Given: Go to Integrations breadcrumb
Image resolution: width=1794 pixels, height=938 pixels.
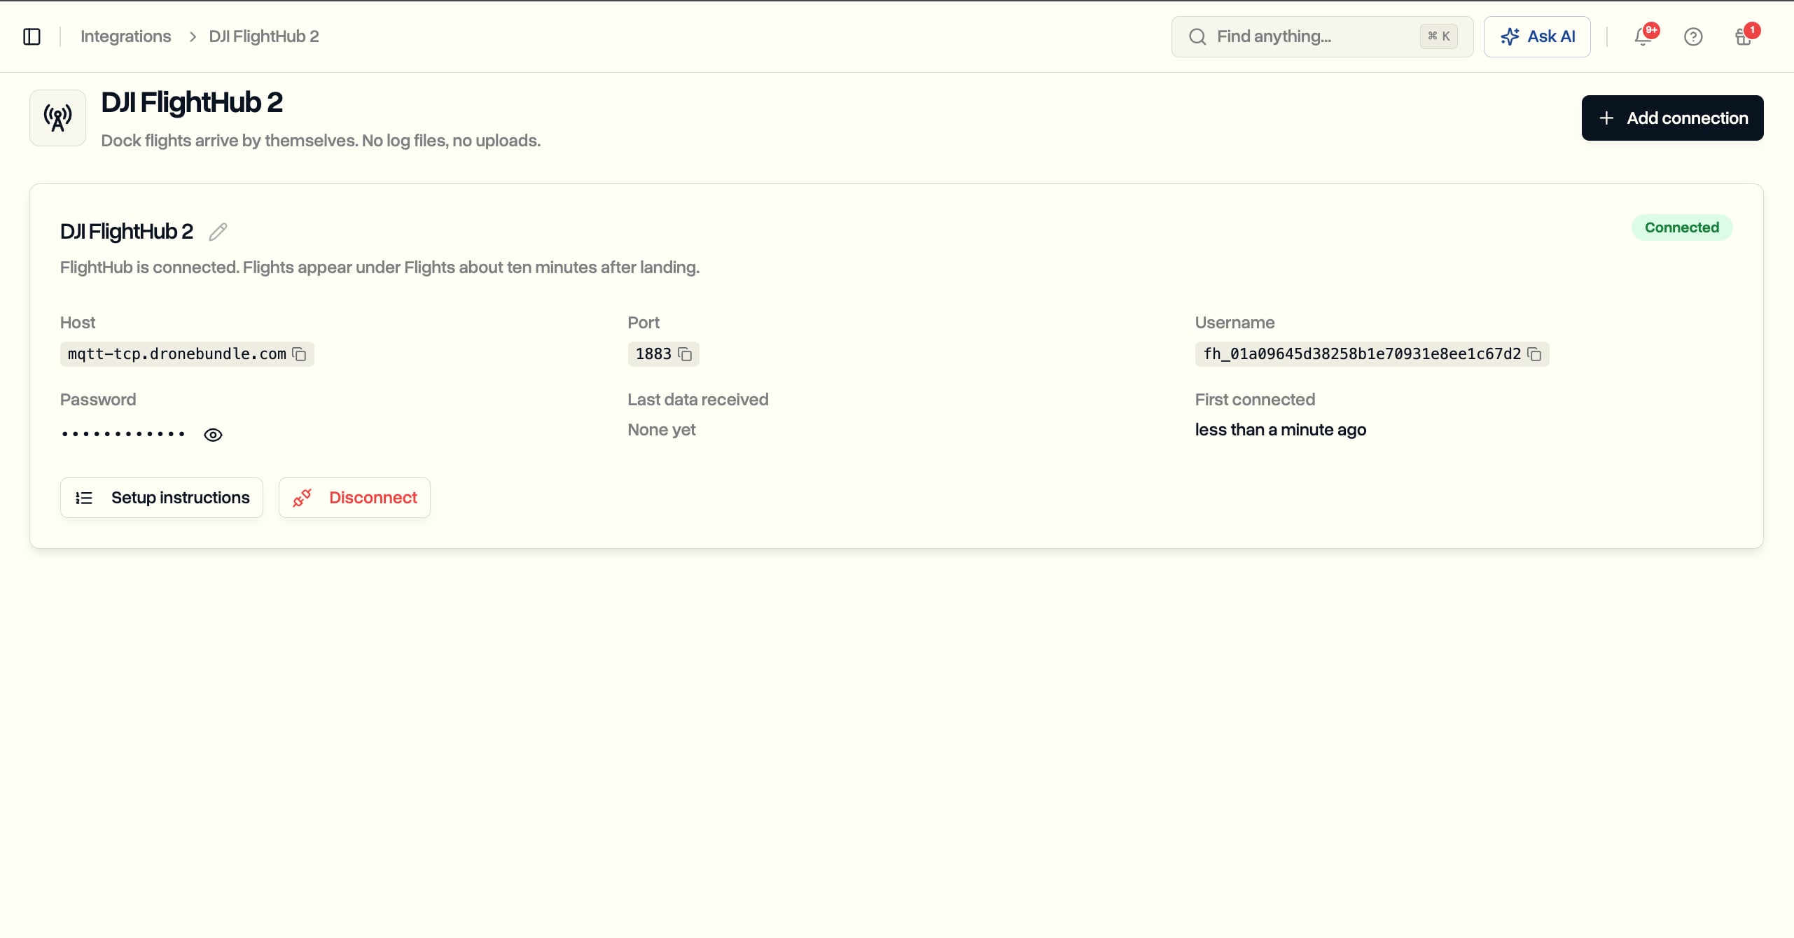Looking at the screenshot, I should pyautogui.click(x=125, y=36).
